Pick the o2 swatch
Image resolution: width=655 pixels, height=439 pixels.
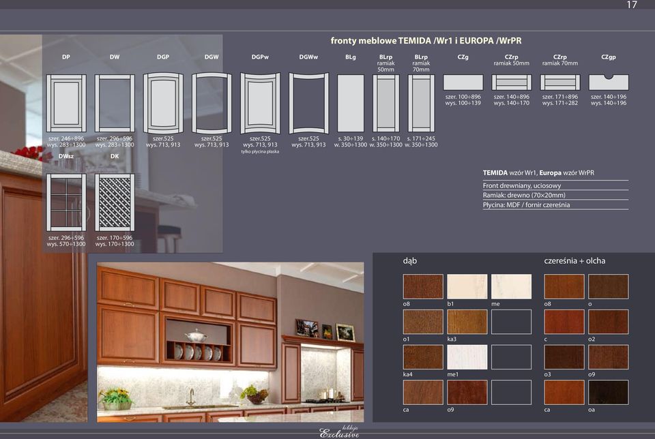click(x=608, y=321)
